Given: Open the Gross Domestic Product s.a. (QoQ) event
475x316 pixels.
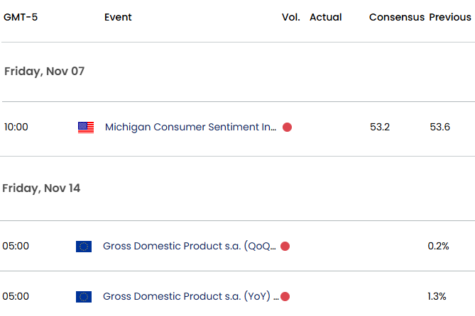Looking at the screenshot, I should tap(190, 247).
